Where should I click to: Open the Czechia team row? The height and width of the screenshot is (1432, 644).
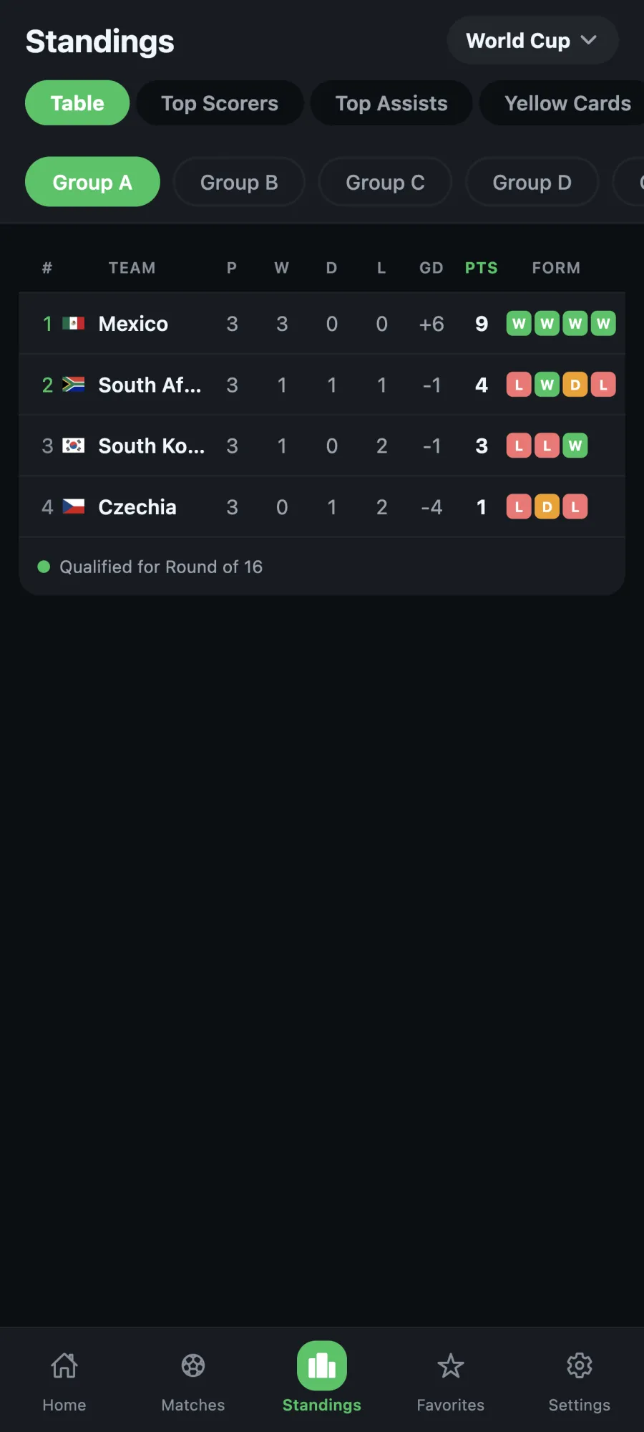point(322,506)
